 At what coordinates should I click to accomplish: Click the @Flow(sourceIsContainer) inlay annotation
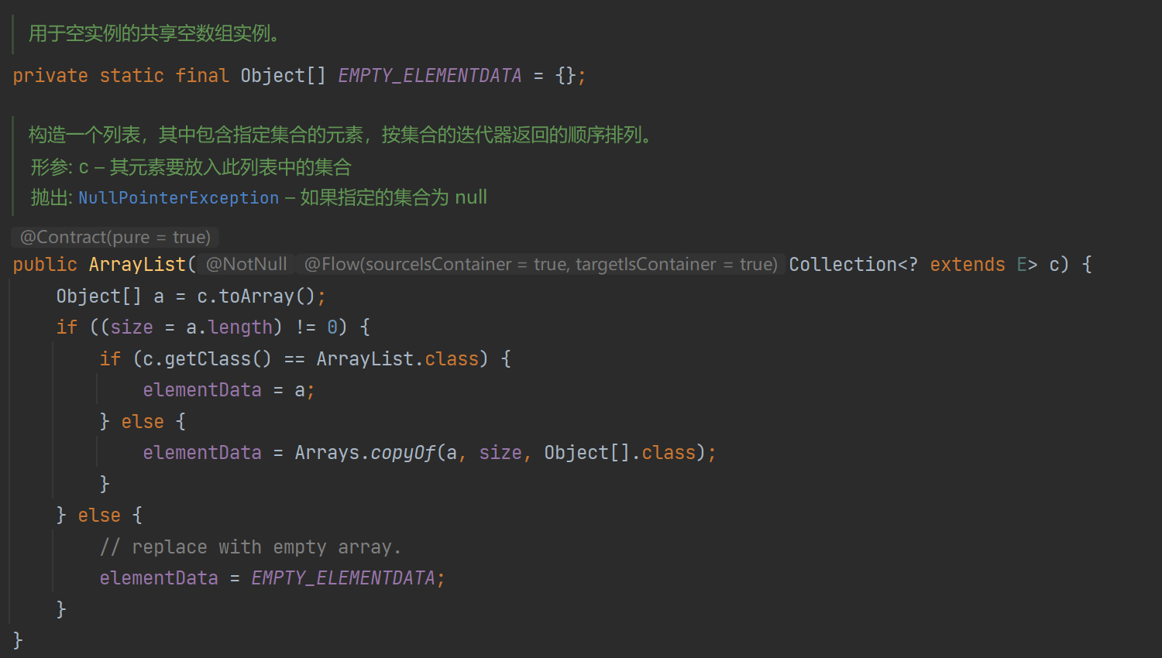click(541, 264)
